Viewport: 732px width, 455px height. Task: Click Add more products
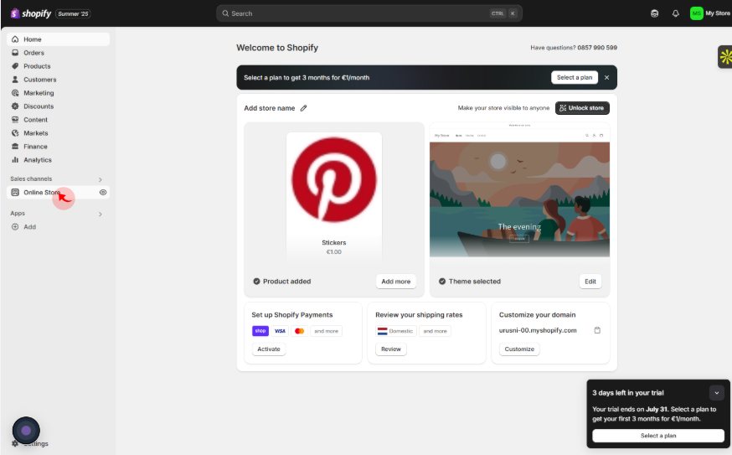point(396,282)
